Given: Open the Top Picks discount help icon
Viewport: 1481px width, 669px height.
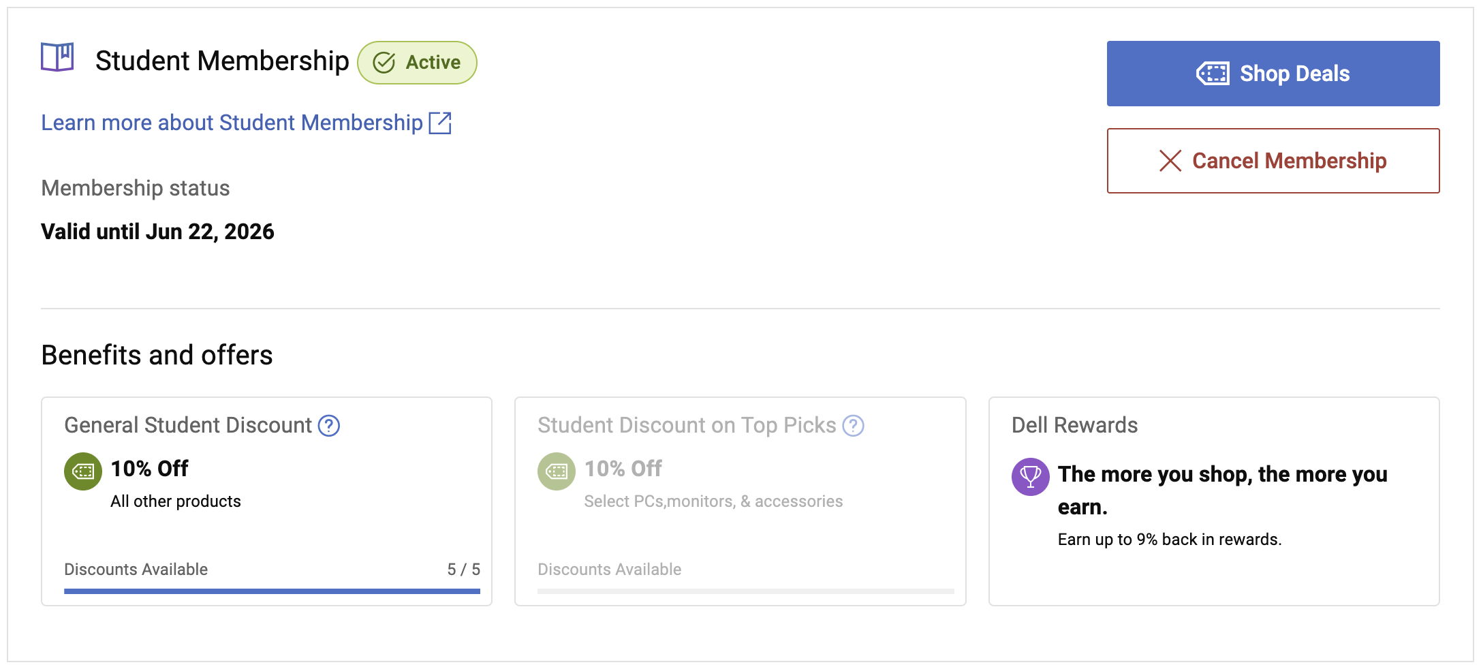Looking at the screenshot, I should point(853,426).
